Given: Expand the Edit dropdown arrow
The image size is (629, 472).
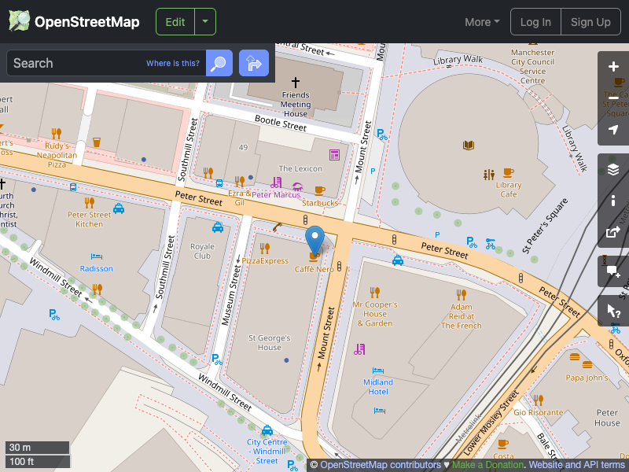Looking at the screenshot, I should (204, 22).
